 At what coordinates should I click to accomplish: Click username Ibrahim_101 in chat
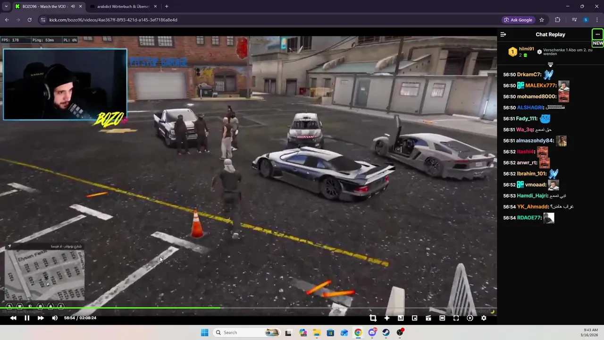point(532,174)
